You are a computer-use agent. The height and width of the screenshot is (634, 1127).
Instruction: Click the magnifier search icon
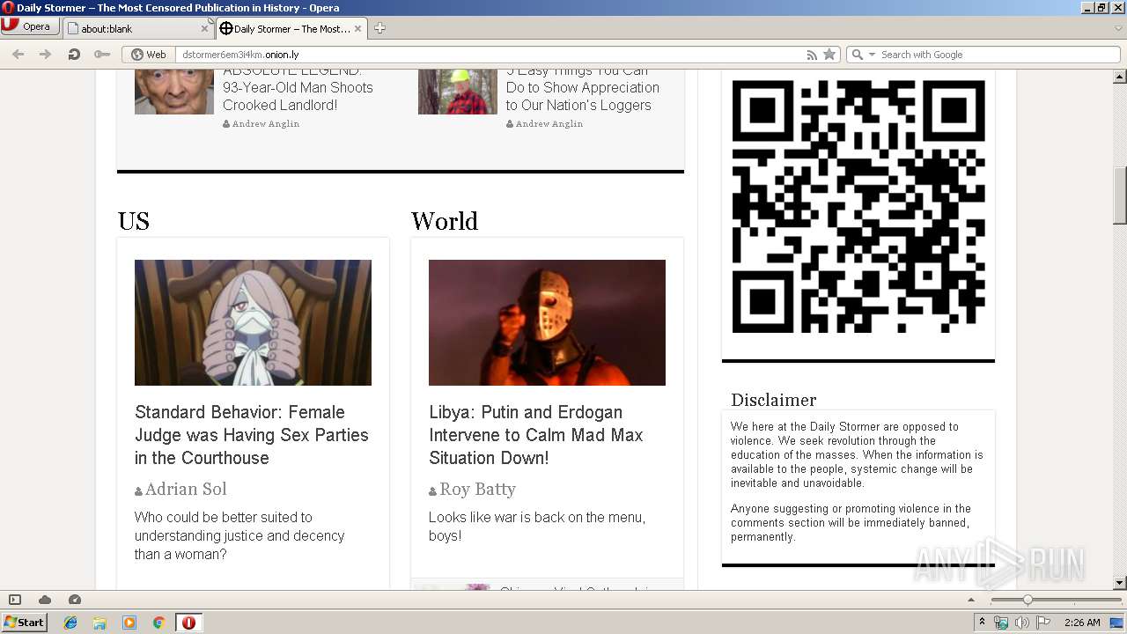[858, 54]
